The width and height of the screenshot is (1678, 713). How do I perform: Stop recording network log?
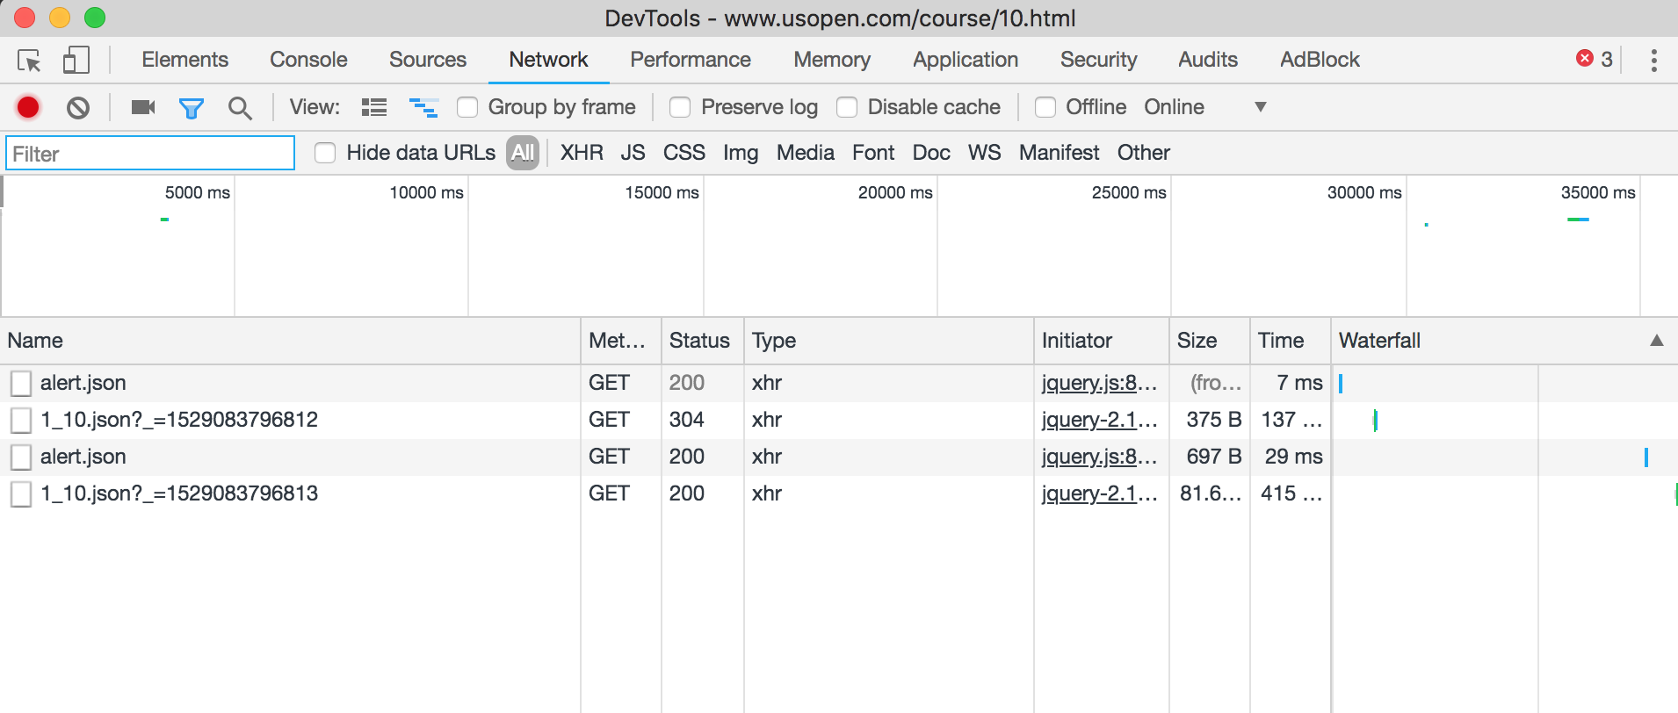(x=28, y=107)
